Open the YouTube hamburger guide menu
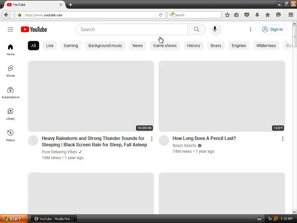 (x=10, y=29)
